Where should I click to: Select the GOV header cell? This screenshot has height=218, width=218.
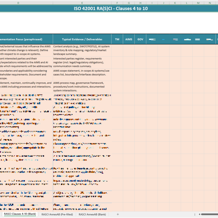(140, 39)
